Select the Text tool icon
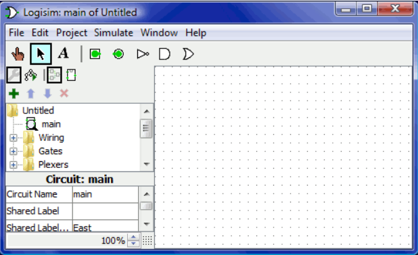 (x=64, y=53)
